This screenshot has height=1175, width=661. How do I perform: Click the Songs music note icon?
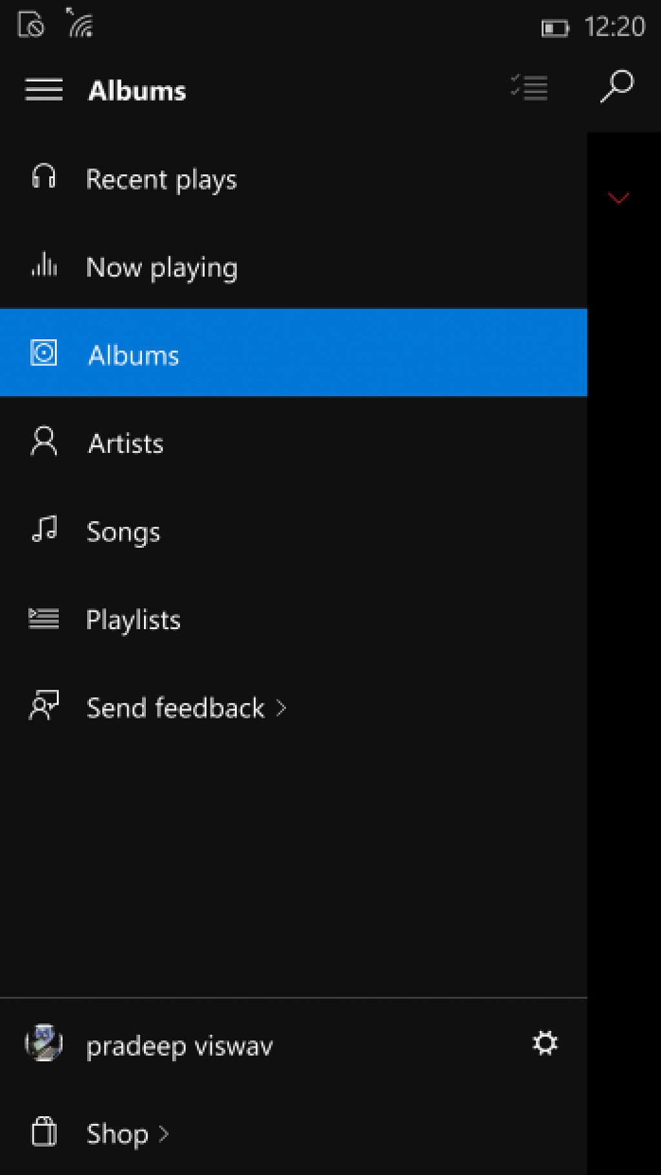pos(45,528)
